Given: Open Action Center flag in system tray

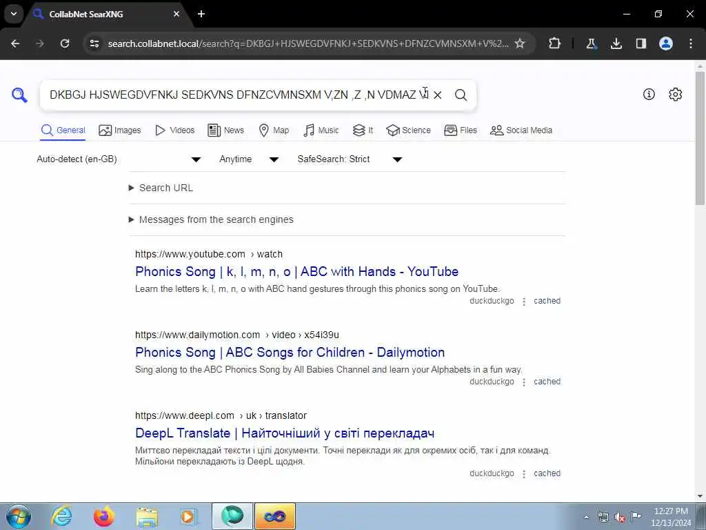Looking at the screenshot, I should 636,516.
